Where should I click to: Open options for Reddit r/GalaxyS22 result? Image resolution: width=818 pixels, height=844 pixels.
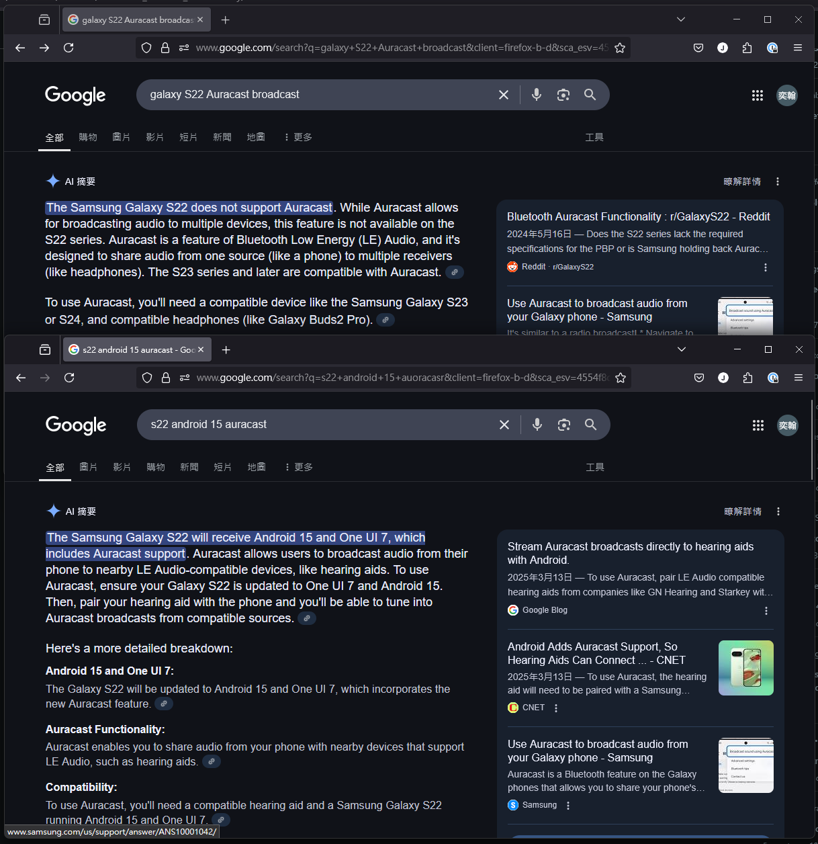pos(766,267)
